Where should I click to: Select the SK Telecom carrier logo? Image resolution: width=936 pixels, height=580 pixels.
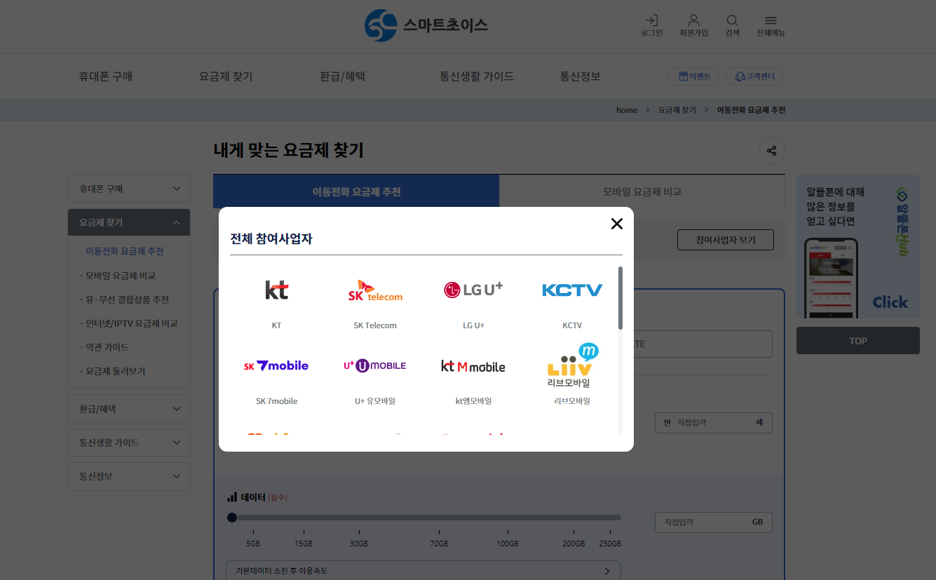click(x=375, y=290)
